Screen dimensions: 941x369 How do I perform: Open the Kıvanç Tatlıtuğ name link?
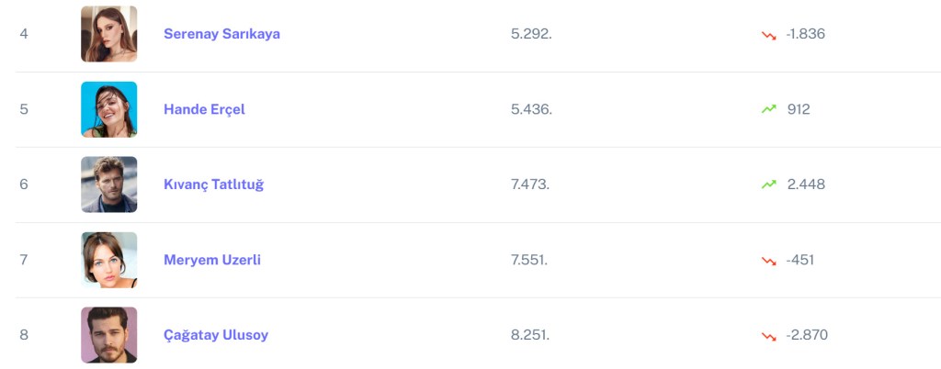click(x=213, y=184)
